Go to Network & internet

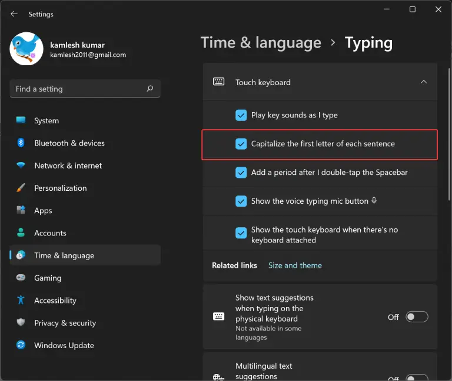coord(85,166)
